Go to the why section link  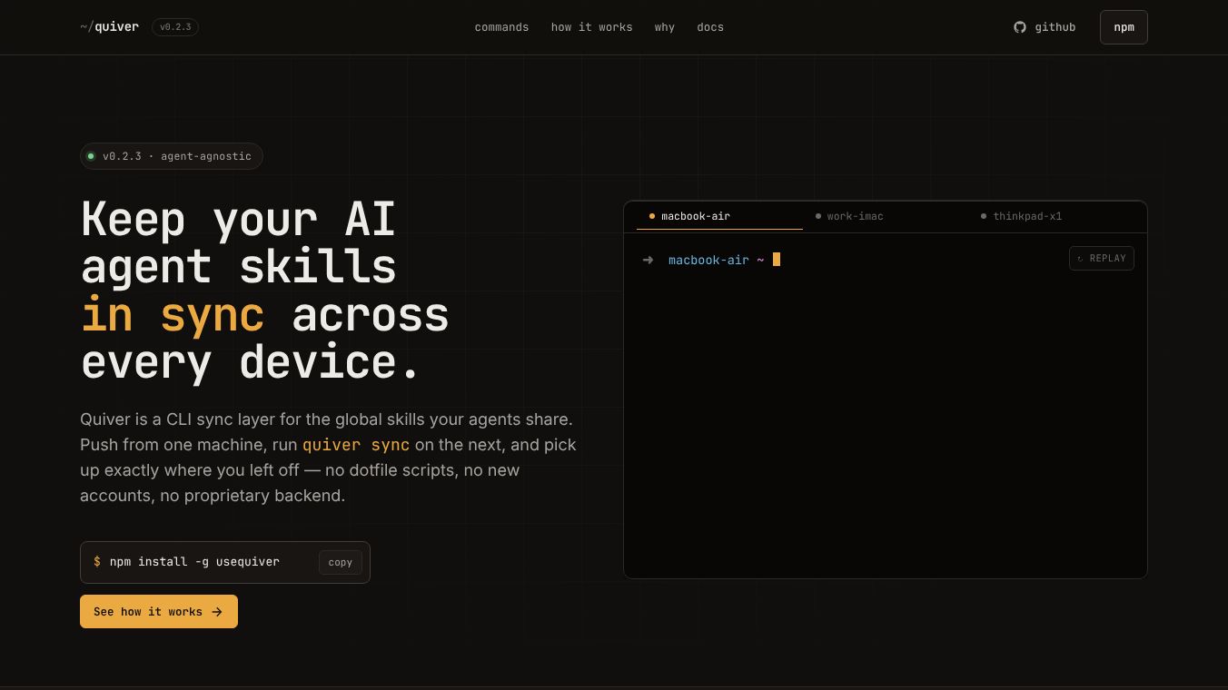[665, 27]
